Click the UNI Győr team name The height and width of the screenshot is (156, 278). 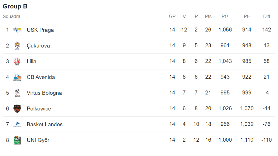[x=38, y=140]
